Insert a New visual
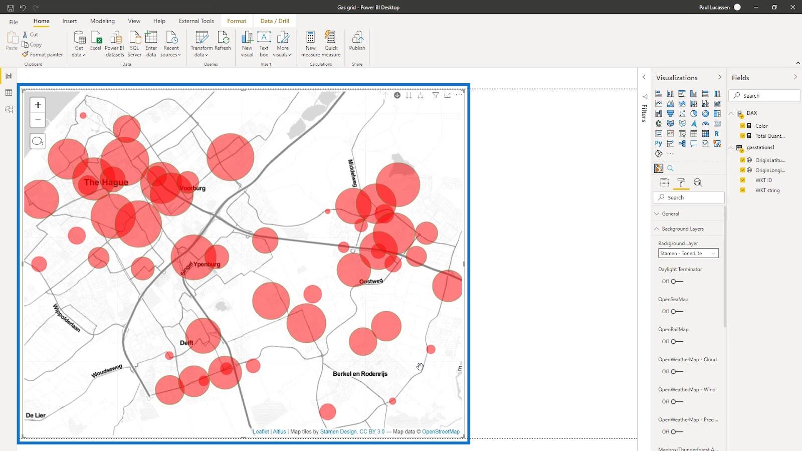 (247, 44)
